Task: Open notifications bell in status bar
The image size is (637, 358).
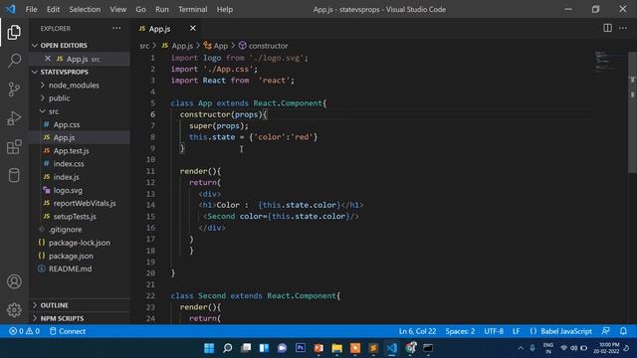Action: (623, 331)
